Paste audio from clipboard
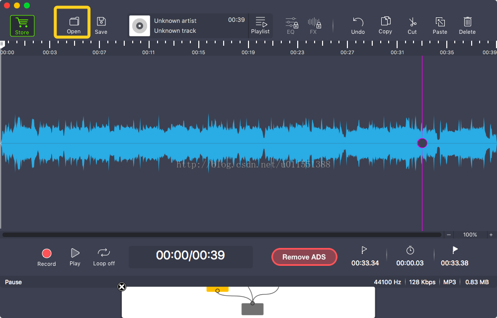This screenshot has height=318, width=497. 440,25
